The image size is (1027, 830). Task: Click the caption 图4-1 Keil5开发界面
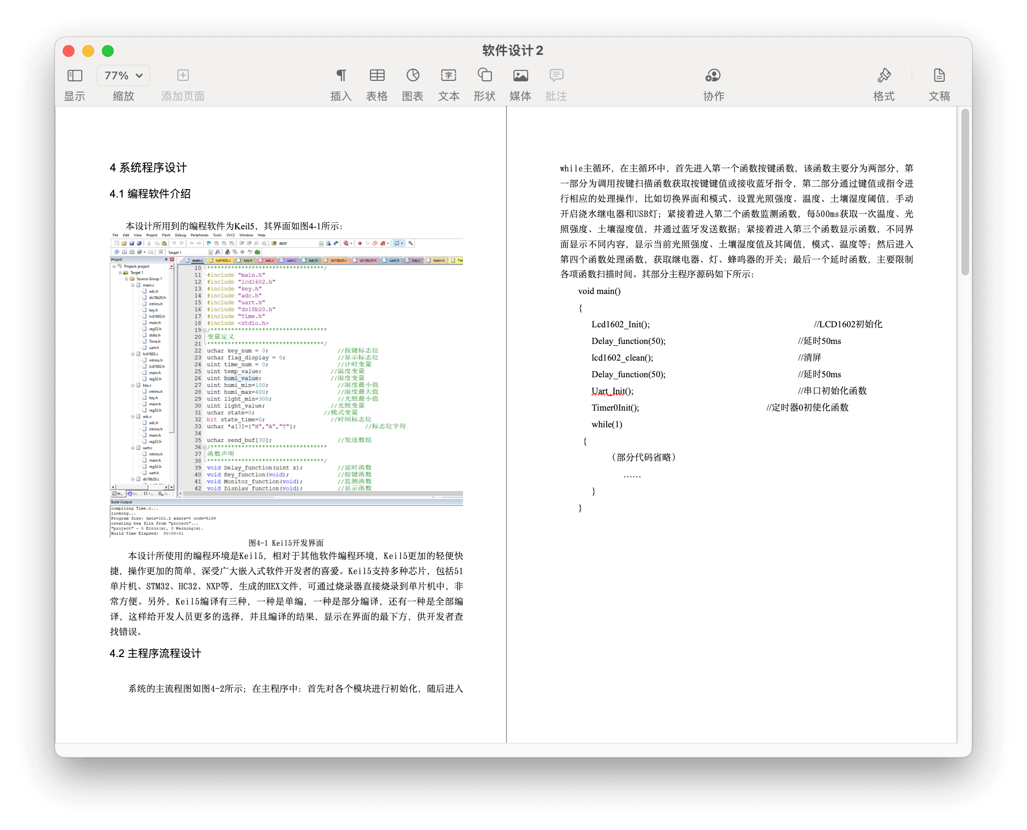286,543
